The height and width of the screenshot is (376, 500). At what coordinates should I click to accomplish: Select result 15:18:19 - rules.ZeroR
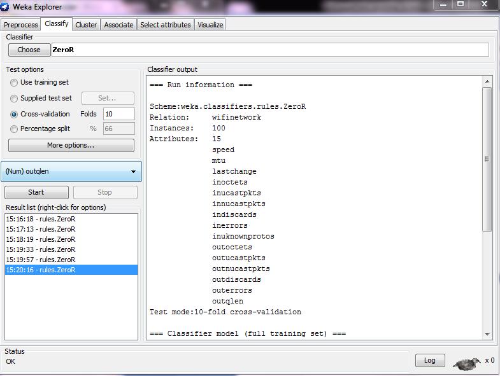pyautogui.click(x=71, y=239)
